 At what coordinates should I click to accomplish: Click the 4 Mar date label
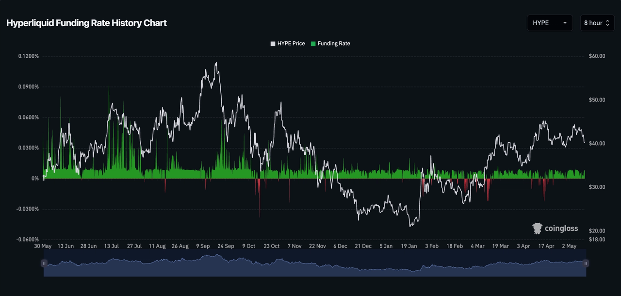coord(477,247)
